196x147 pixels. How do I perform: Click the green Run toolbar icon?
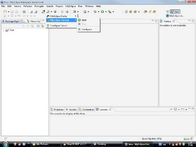102,12
